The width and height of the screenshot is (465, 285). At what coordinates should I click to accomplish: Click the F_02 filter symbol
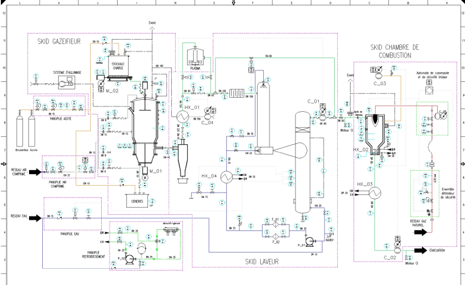[x=275, y=236]
